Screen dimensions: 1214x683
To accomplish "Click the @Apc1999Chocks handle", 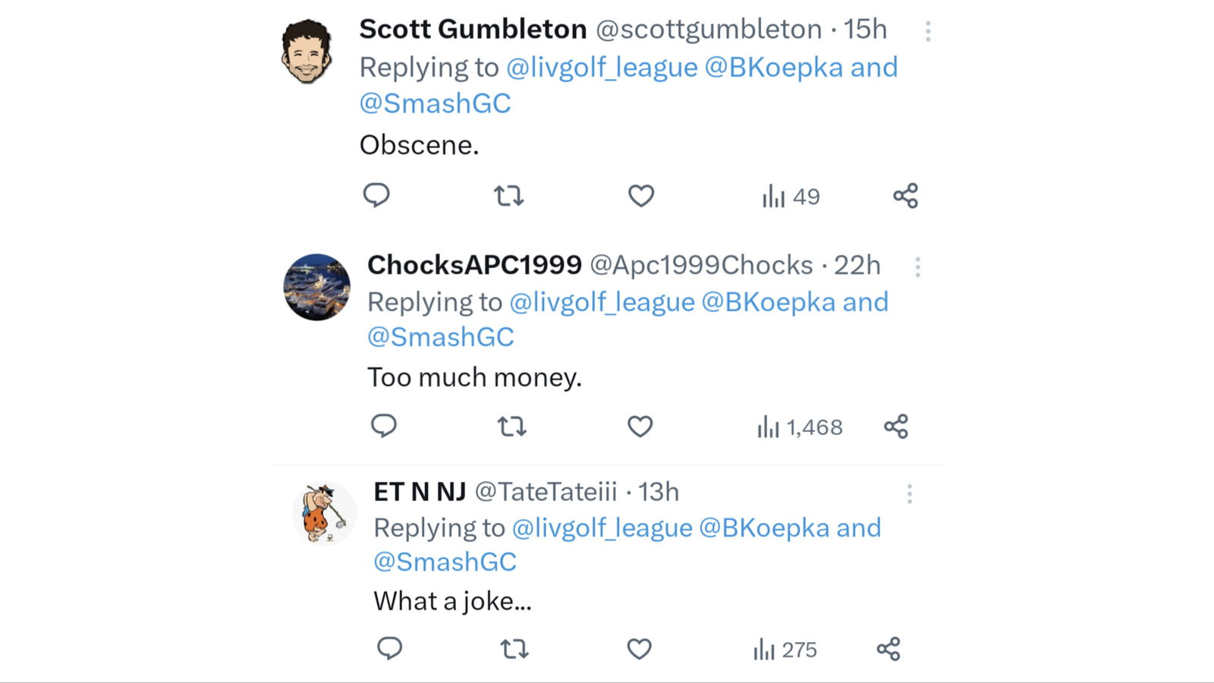I will tap(701, 265).
